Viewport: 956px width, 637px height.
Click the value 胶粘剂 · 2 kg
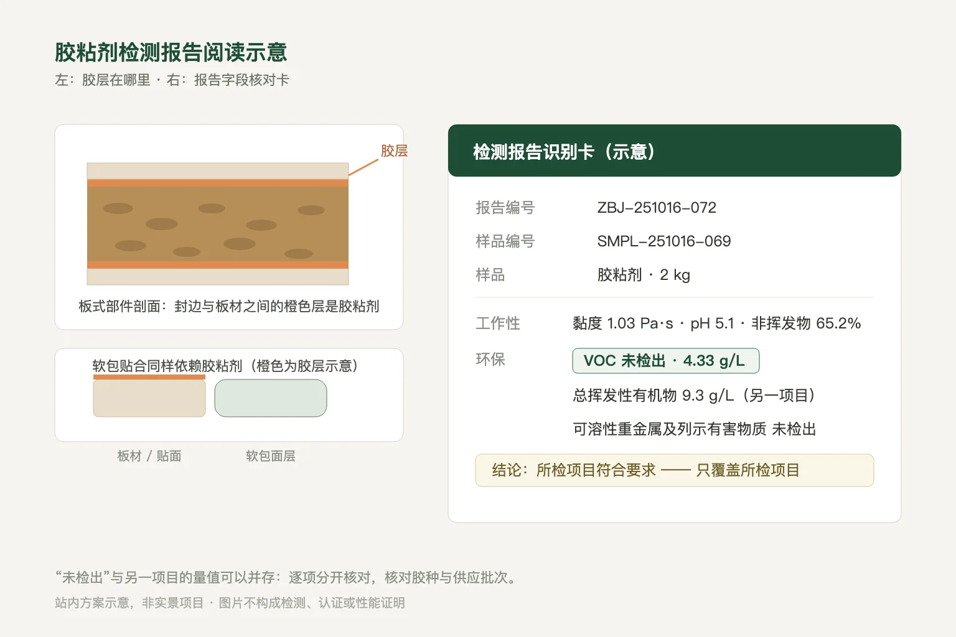pyautogui.click(x=644, y=275)
